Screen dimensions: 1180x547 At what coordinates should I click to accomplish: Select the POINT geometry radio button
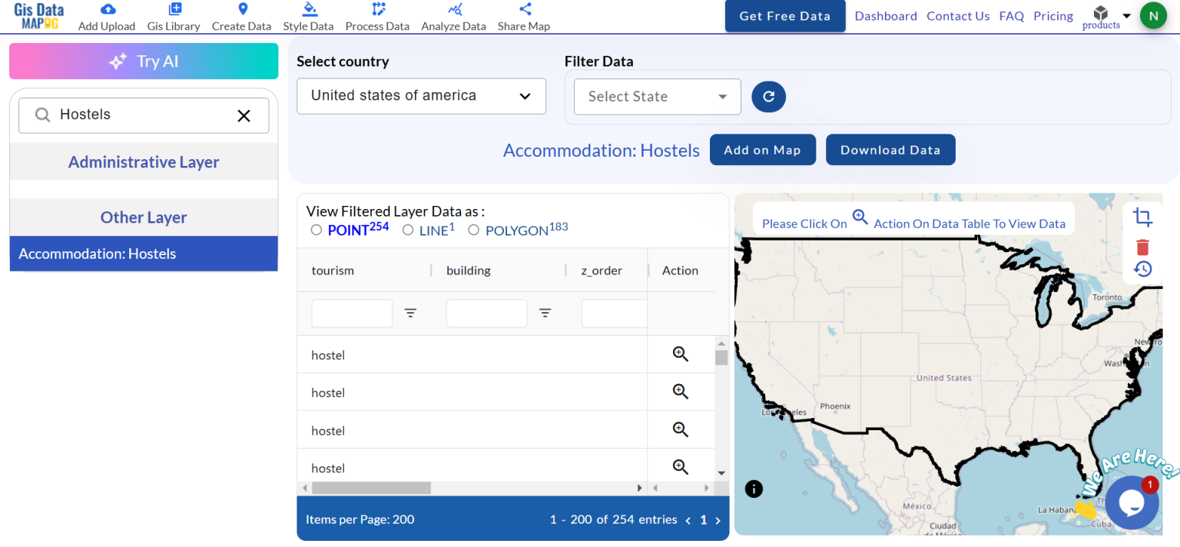click(316, 229)
